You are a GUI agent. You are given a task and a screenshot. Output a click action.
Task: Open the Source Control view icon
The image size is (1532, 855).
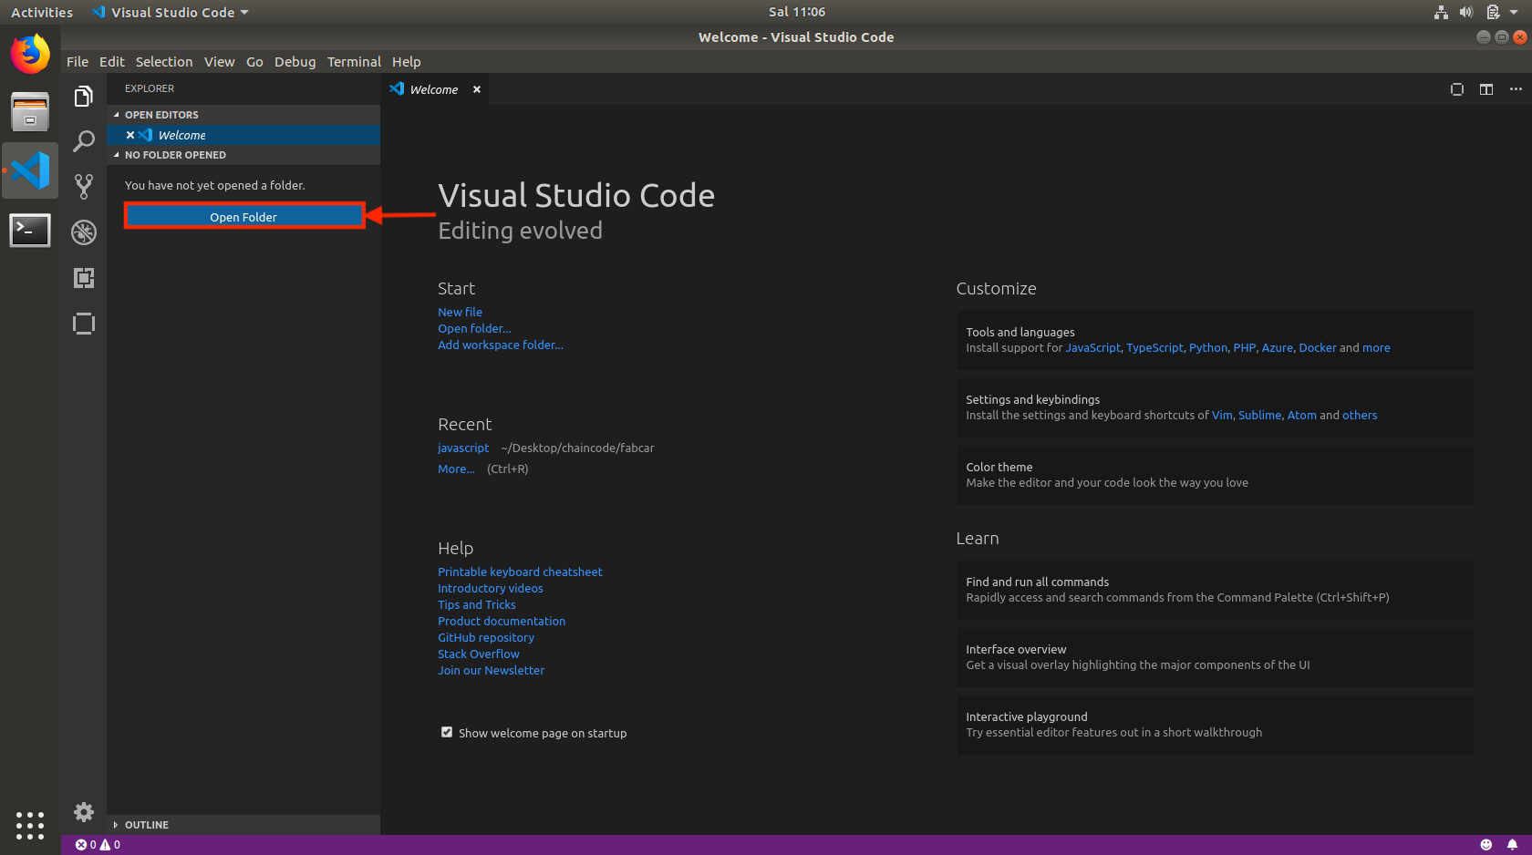84,187
